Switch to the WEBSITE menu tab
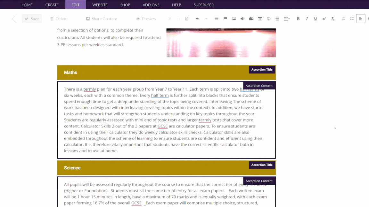Viewport: 369px width, 207px height. click(100, 4)
